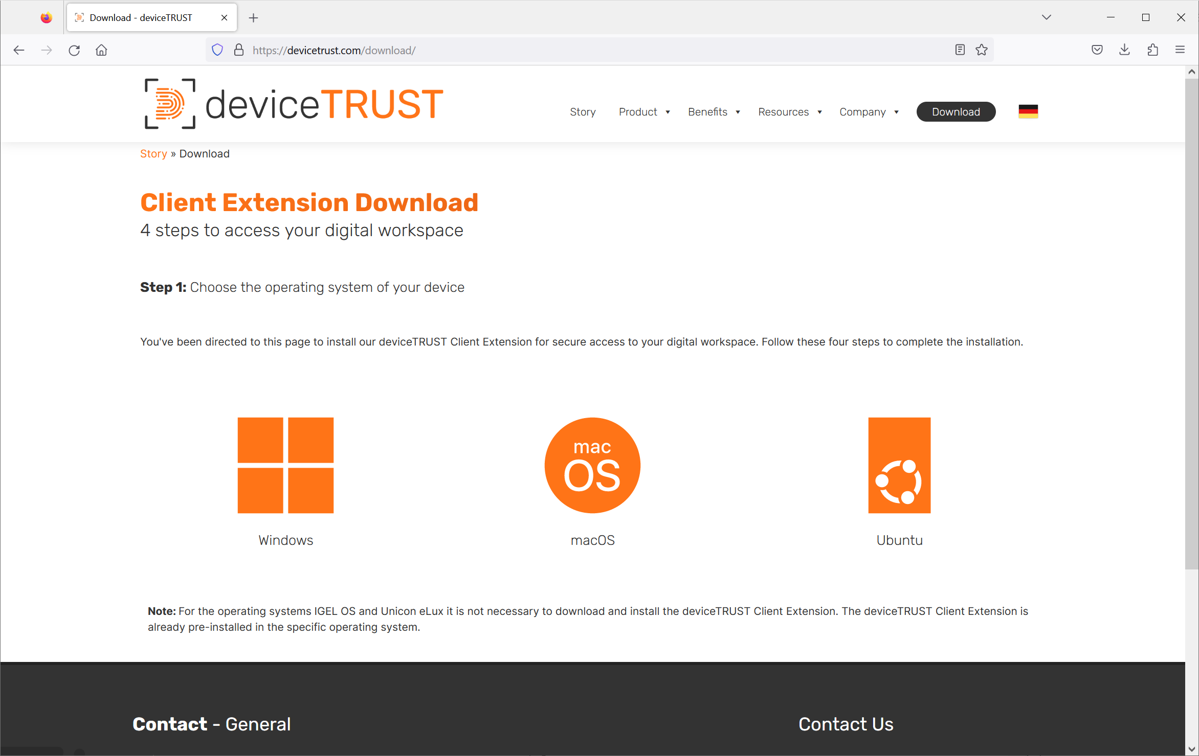
Task: Save the page to Pocket
Action: point(1097,49)
